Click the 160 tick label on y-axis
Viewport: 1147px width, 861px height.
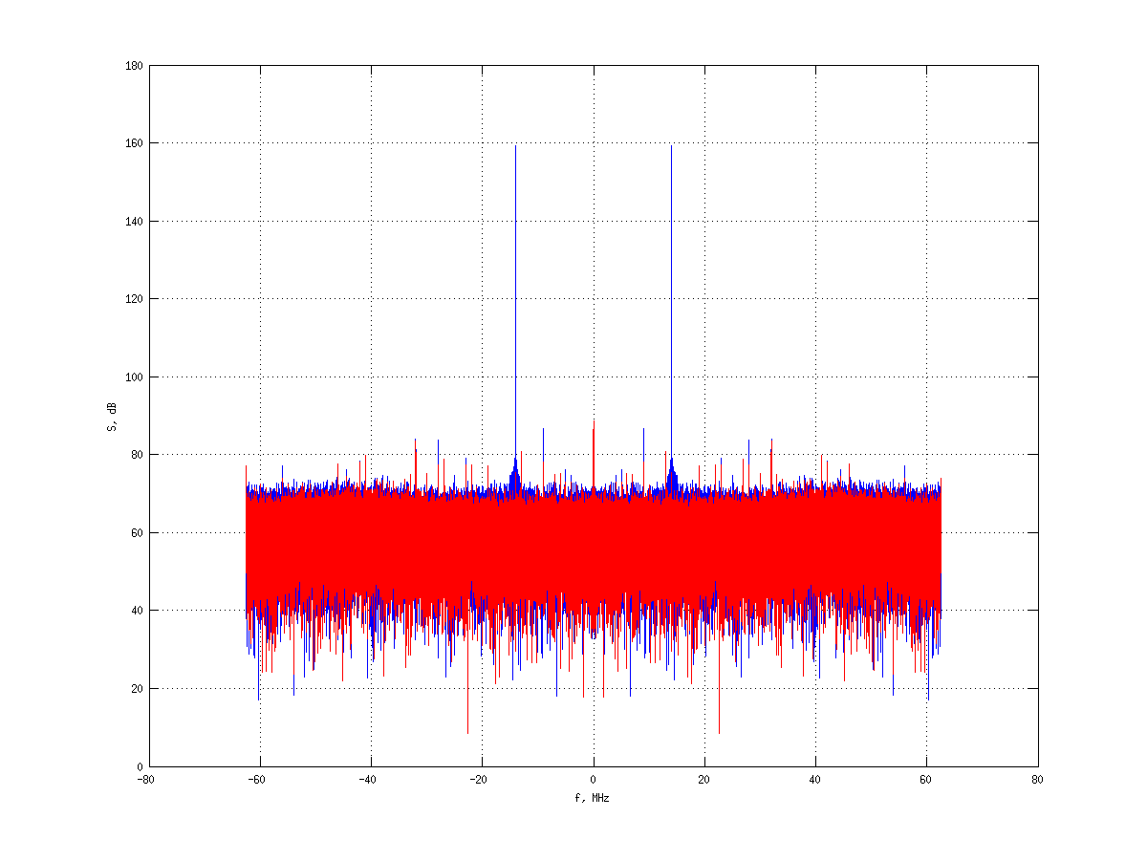tap(134, 143)
